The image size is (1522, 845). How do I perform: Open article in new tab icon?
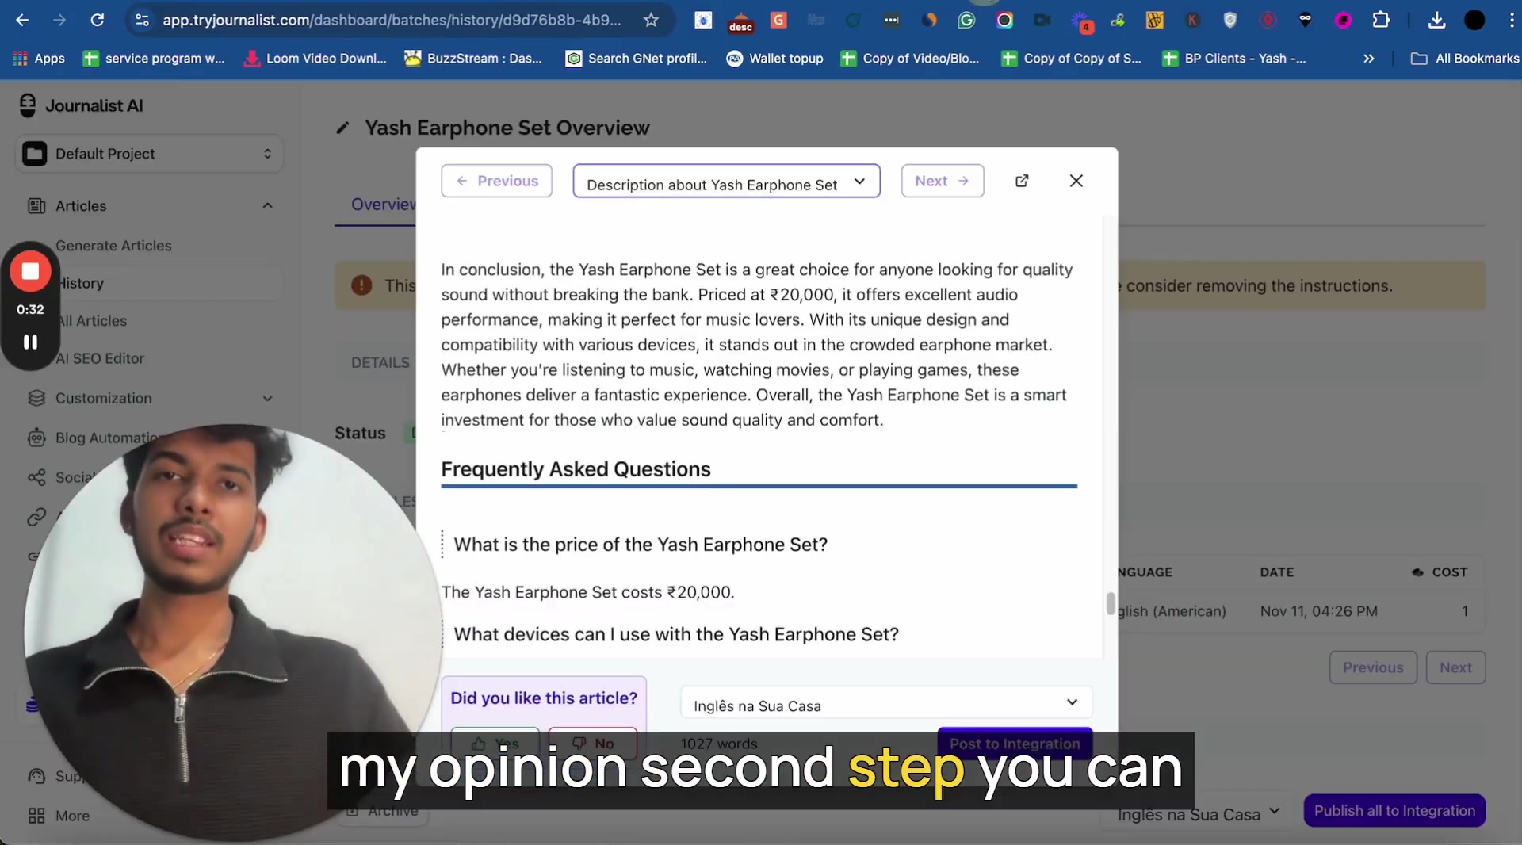[1022, 181]
